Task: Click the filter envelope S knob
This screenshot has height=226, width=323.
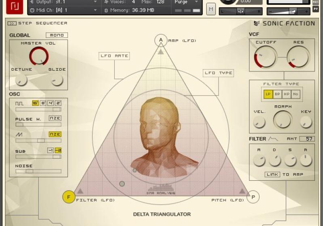Action: pos(290,160)
